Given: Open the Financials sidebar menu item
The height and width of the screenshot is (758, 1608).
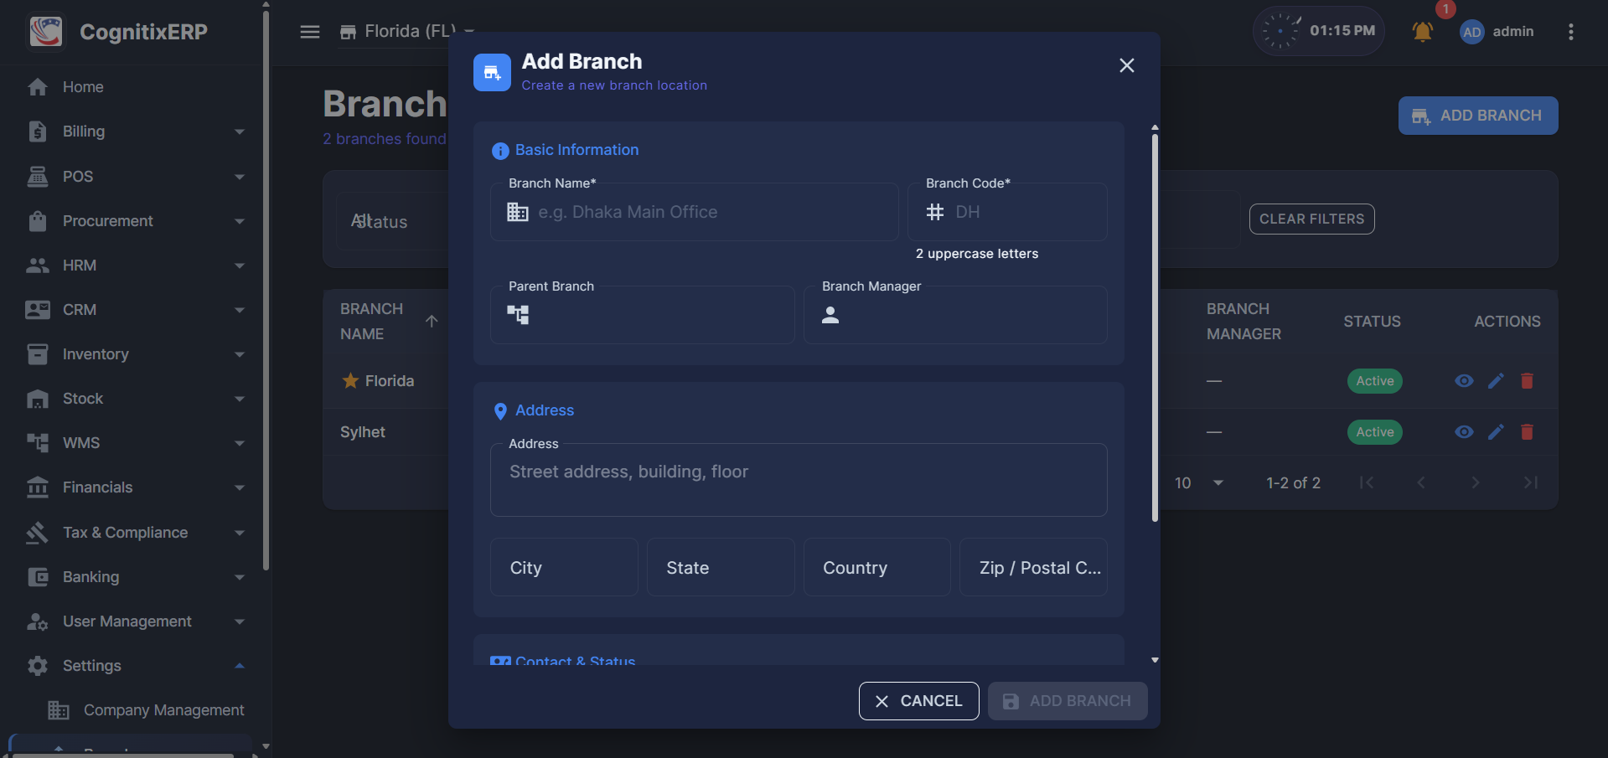Looking at the screenshot, I should click(x=134, y=487).
